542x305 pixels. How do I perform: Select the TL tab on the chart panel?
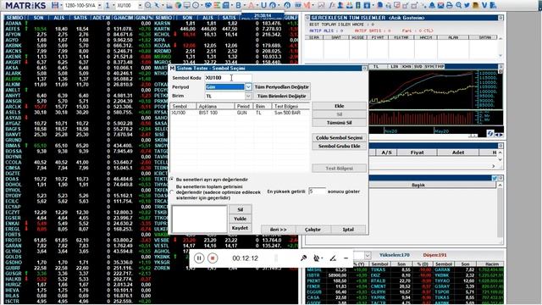376,66
